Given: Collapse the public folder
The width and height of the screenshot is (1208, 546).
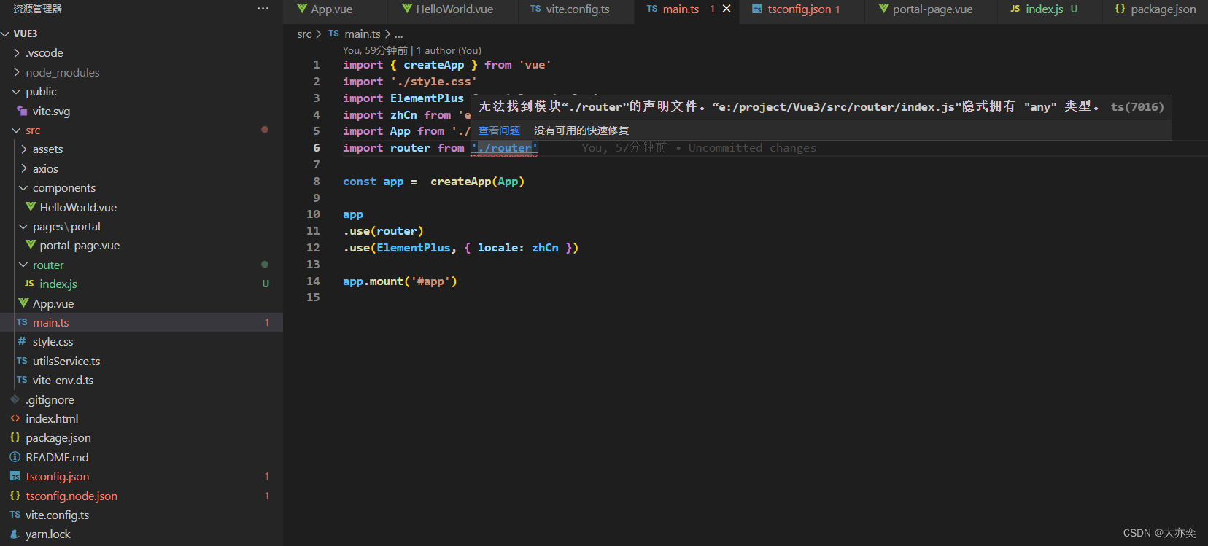Looking at the screenshot, I should coord(17,91).
